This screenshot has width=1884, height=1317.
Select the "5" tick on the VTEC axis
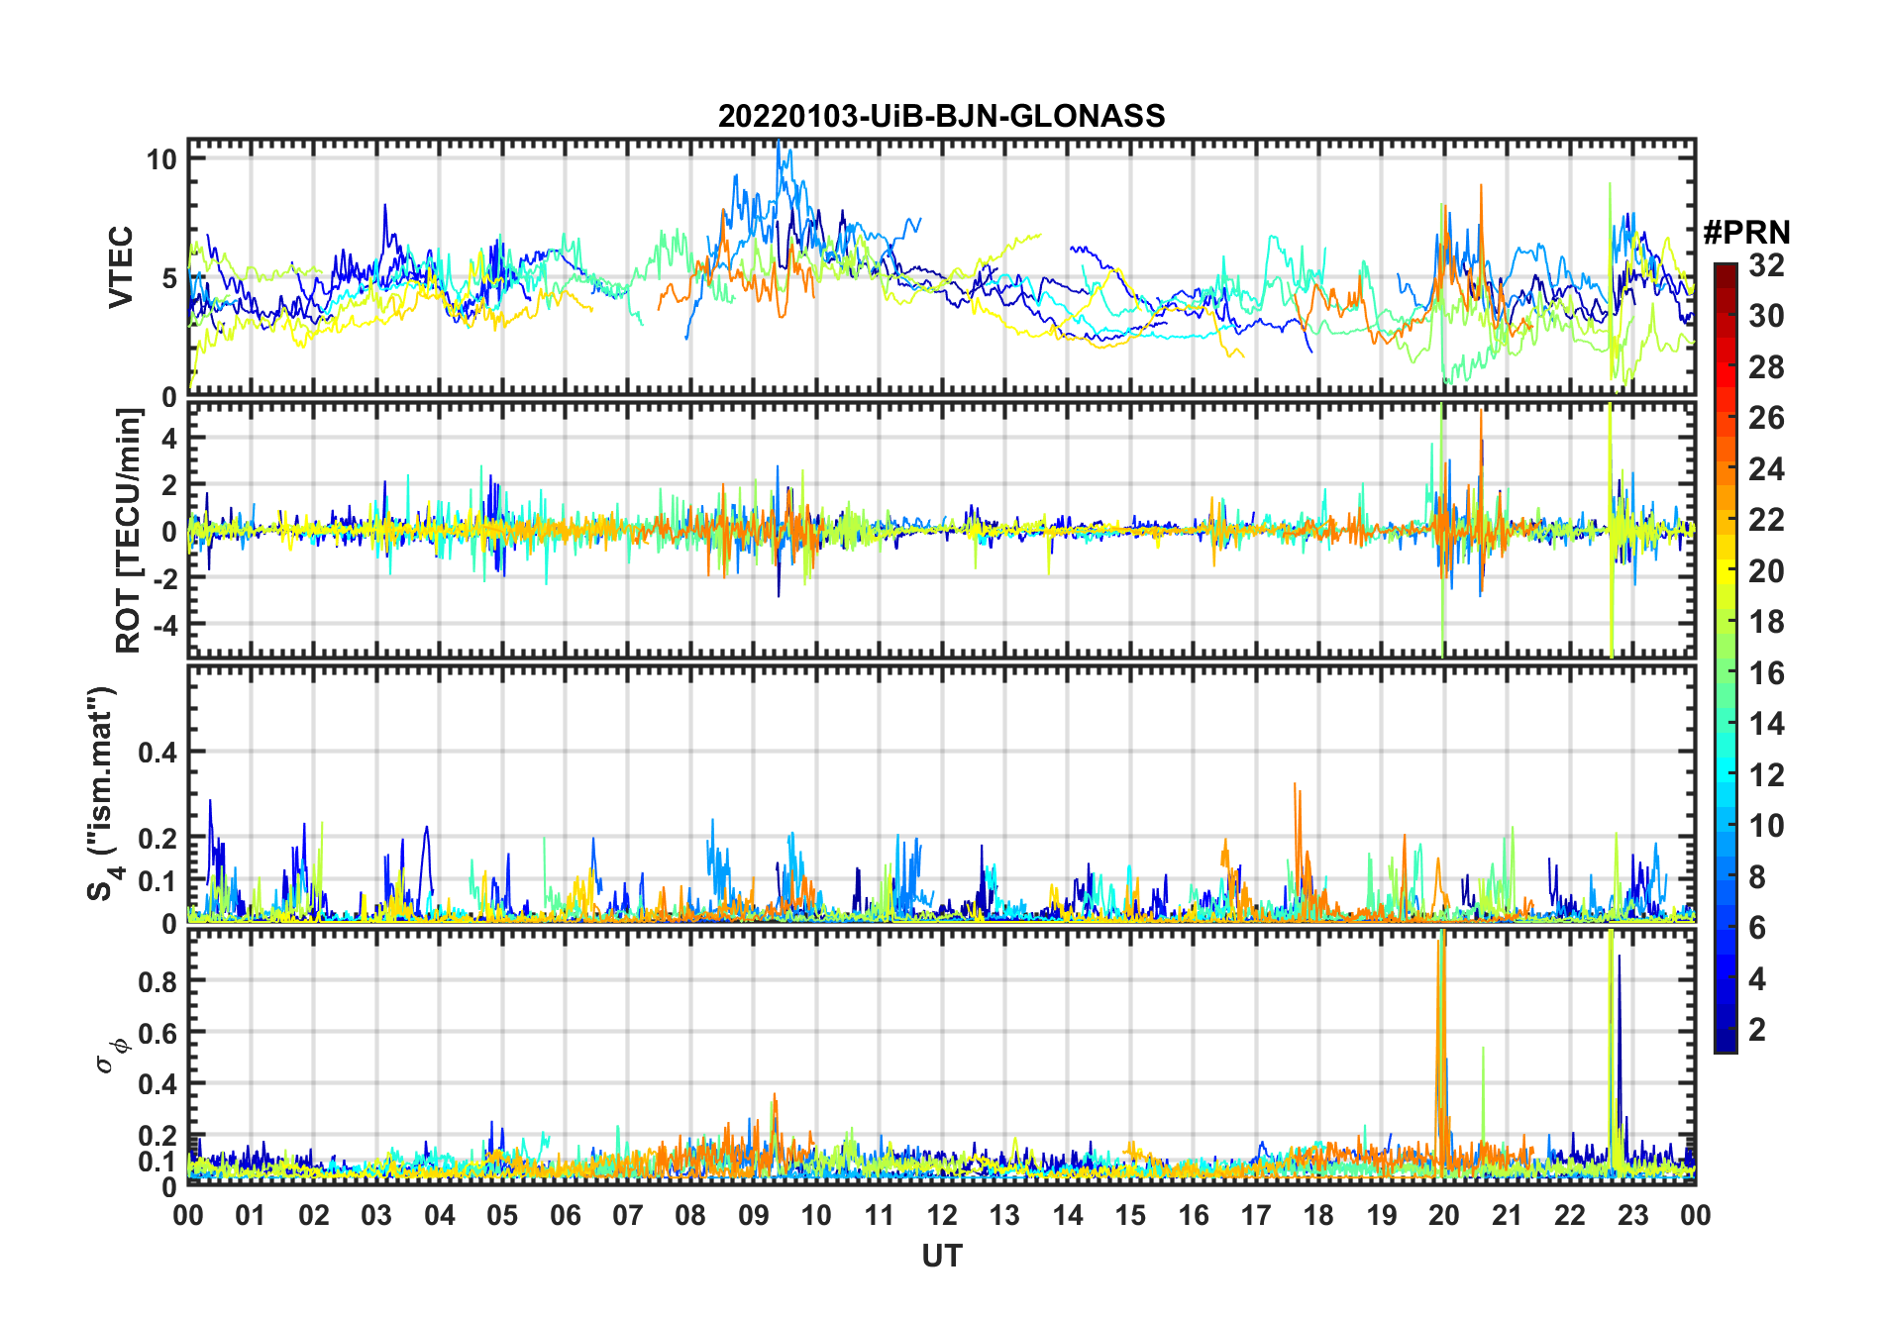click(169, 278)
